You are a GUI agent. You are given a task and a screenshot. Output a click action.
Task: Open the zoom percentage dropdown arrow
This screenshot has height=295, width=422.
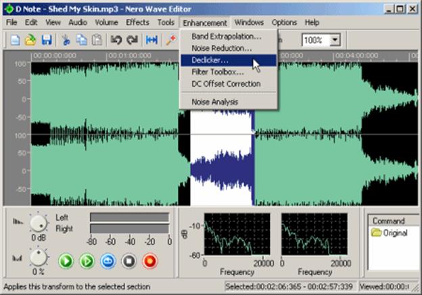pyautogui.click(x=335, y=40)
